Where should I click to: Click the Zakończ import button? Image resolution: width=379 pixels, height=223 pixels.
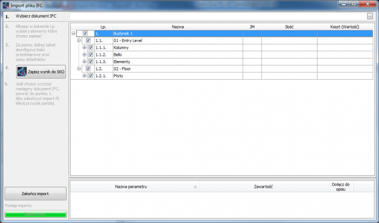35,193
